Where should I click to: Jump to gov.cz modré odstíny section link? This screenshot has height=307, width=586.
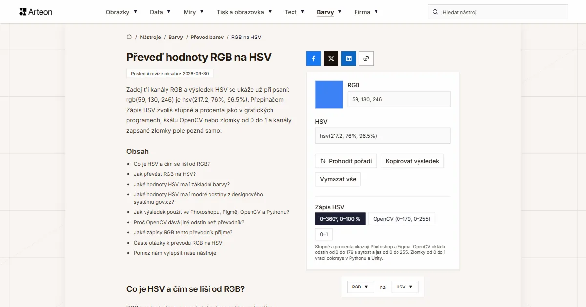[x=198, y=198]
